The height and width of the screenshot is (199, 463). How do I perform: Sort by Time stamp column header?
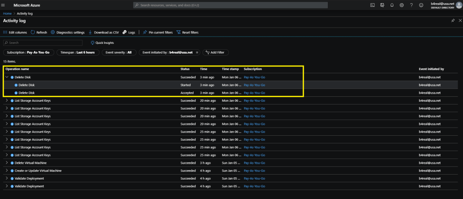click(x=230, y=69)
